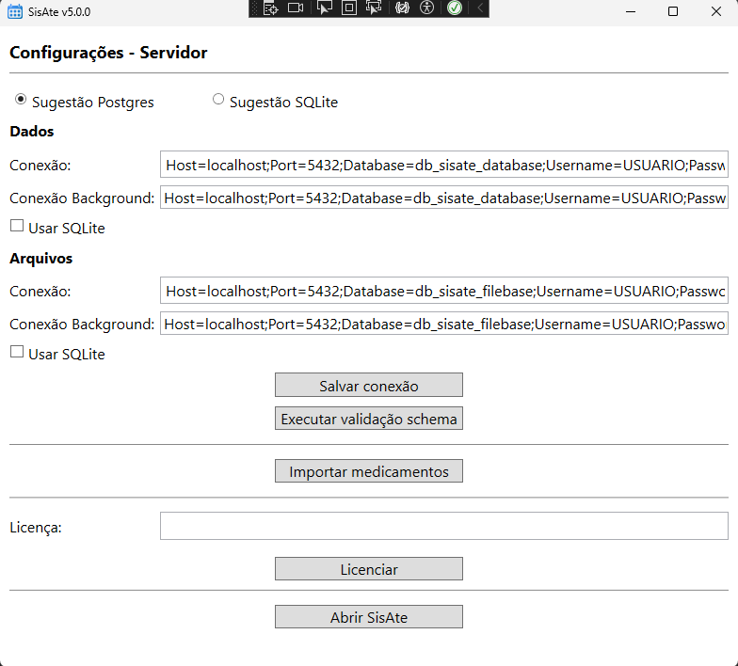Viewport: 738px width, 666px height.
Task: Enable Usar SQLite under Dados
Action: click(17, 226)
